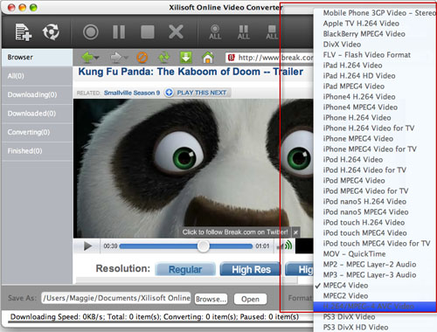The width and height of the screenshot is (437, 332).
Task: Go back with green arrow
Action: click(87, 58)
